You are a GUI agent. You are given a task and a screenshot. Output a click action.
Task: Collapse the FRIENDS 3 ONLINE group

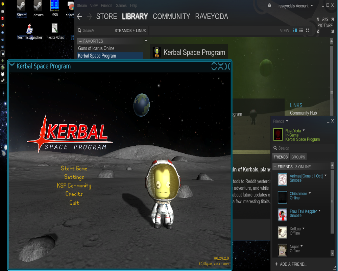275,167
